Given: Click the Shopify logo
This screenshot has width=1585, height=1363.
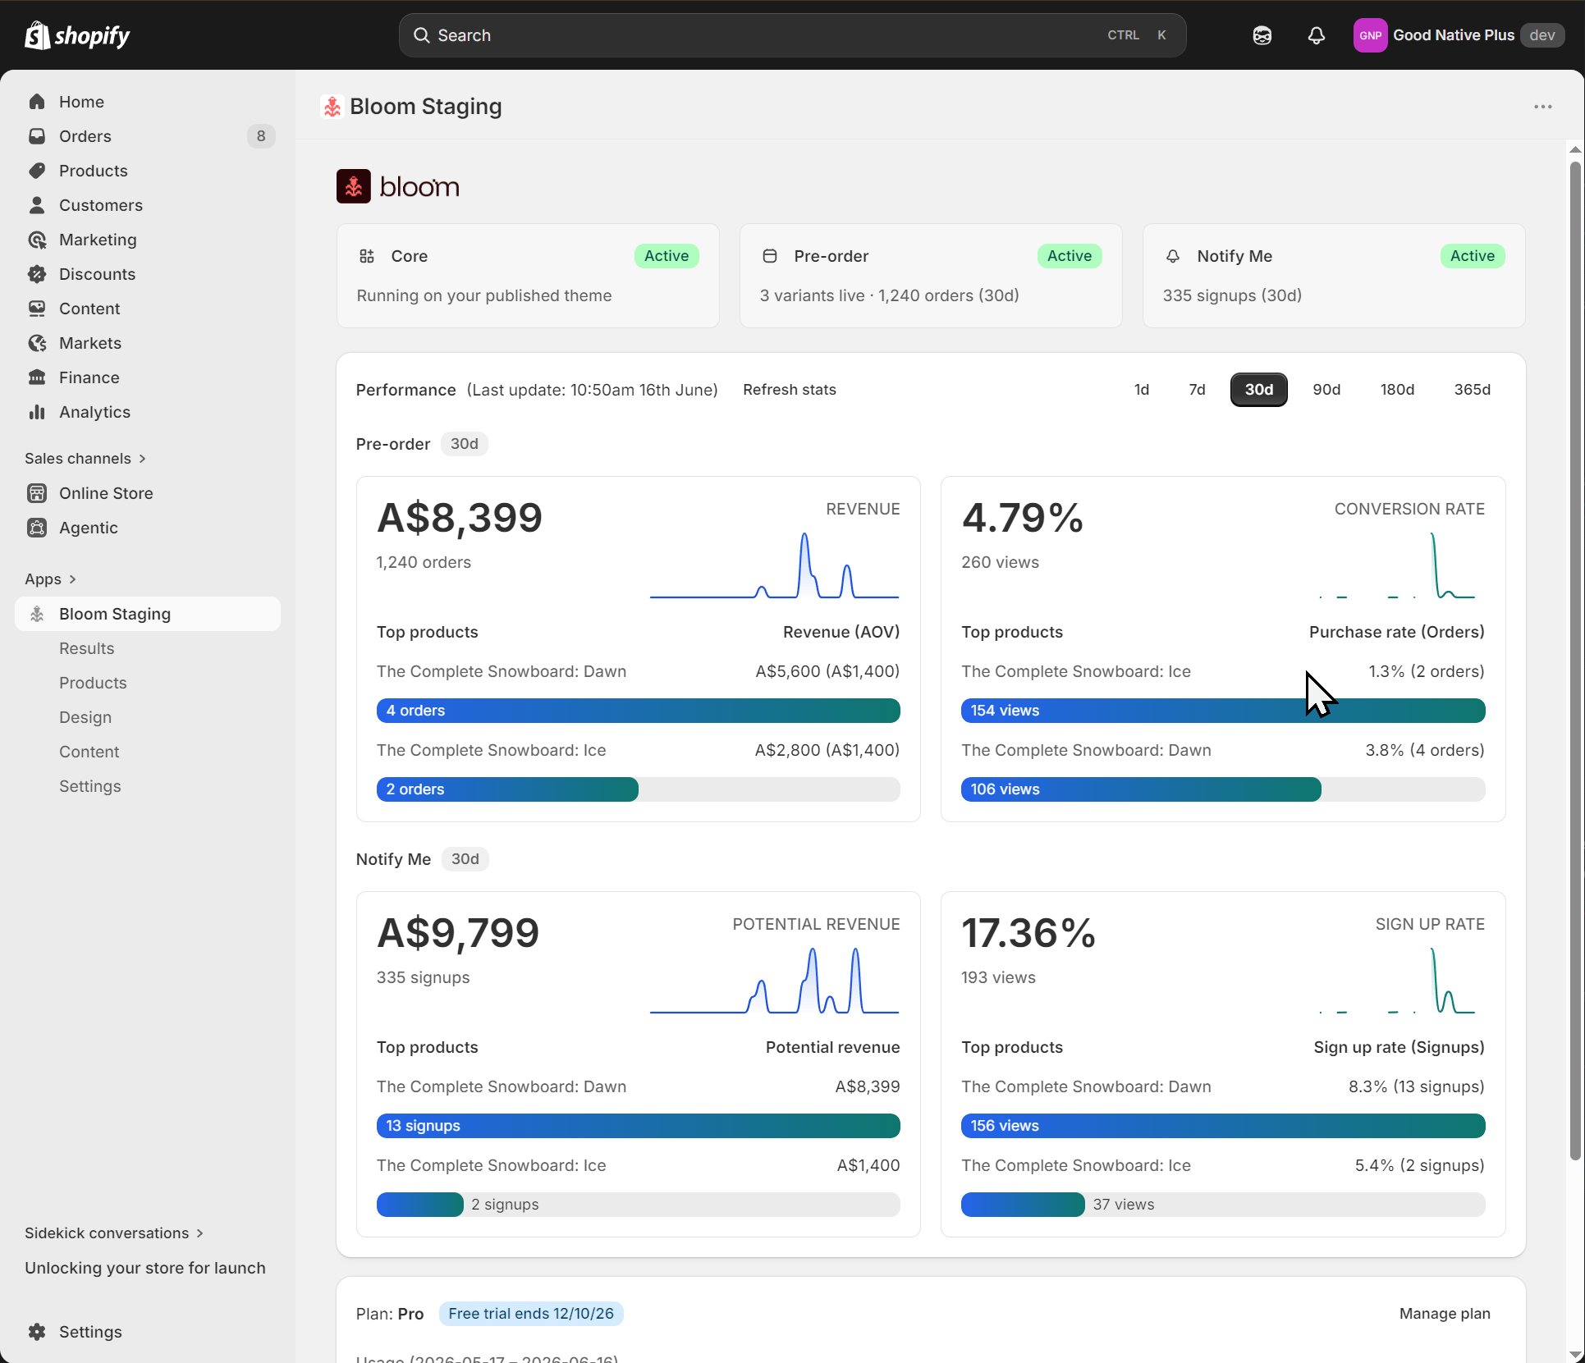Looking at the screenshot, I should [x=77, y=35].
